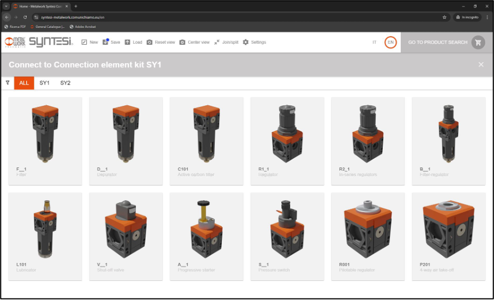494x300 pixels.
Task: Click the site information icon in address bar
Action: [x=37, y=17]
